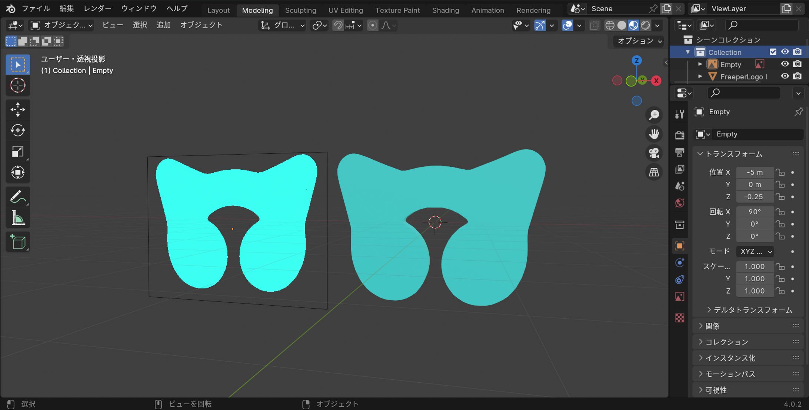This screenshot has height=410, width=809.
Task: Toggle FreeperLogo visibility eye icon
Action: [x=785, y=76]
